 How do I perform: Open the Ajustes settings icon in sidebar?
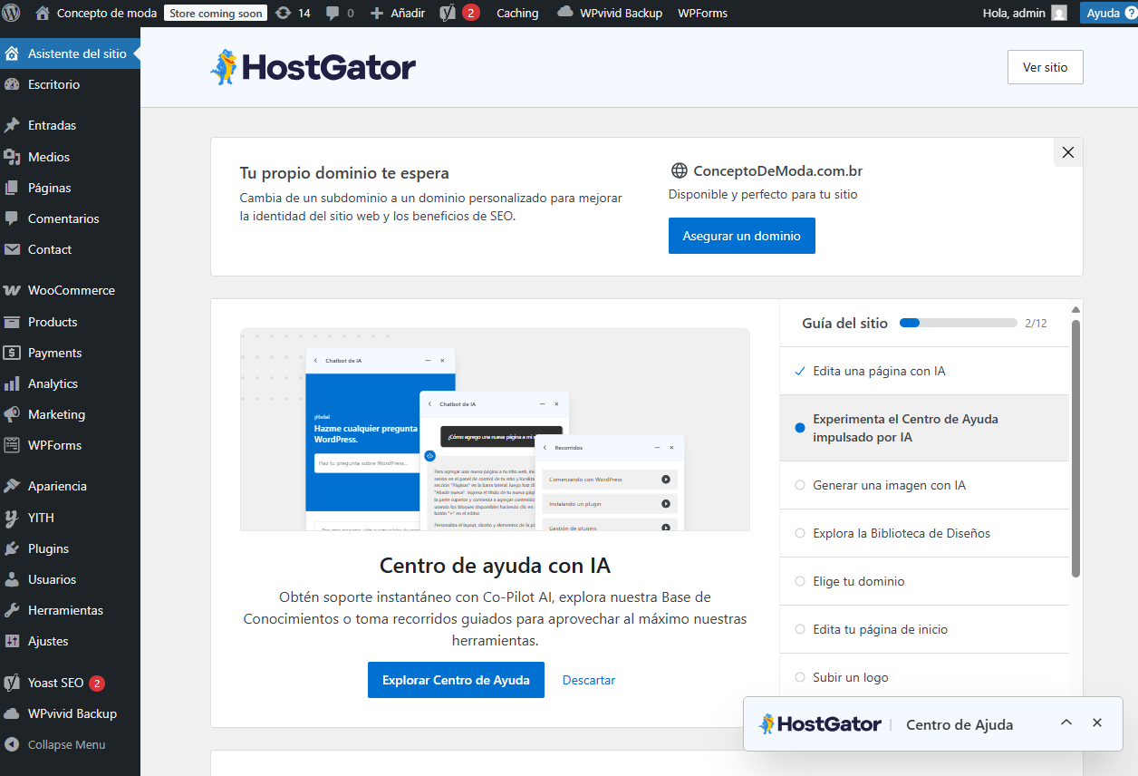pos(12,641)
